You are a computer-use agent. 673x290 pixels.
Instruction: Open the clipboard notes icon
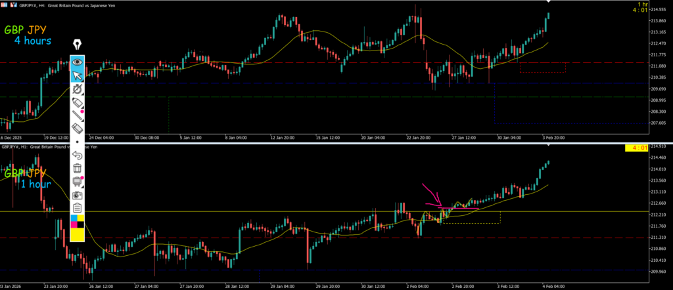[78, 207]
